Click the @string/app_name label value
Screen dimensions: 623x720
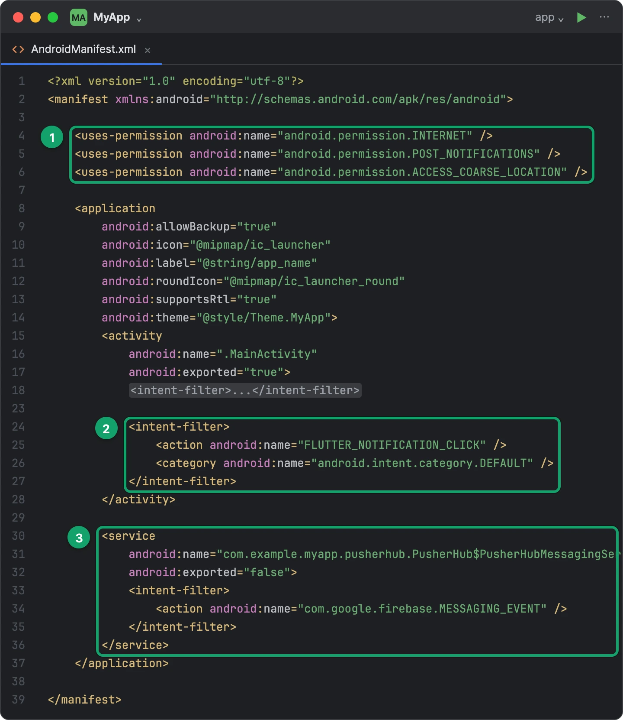[x=257, y=263]
